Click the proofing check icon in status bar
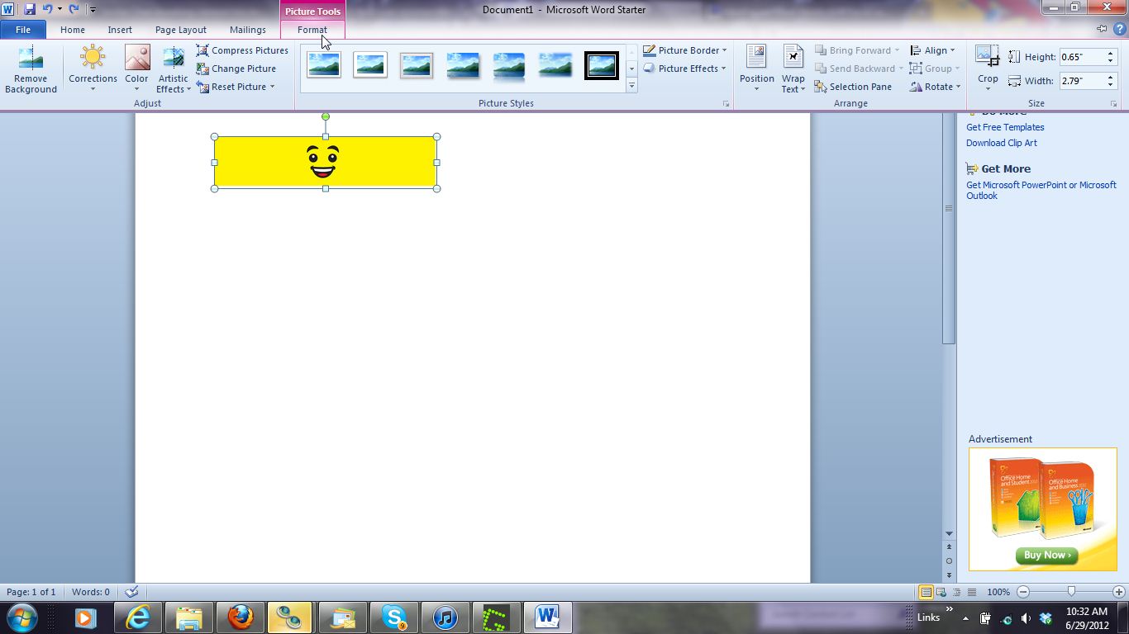Image resolution: width=1129 pixels, height=634 pixels. [131, 592]
